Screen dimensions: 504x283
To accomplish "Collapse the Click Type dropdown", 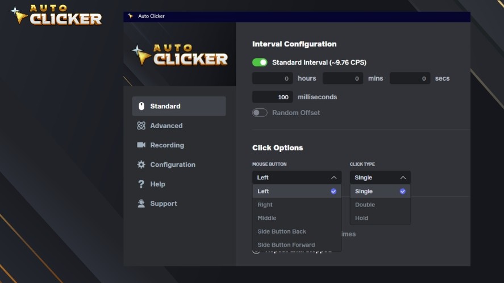I will coord(380,178).
